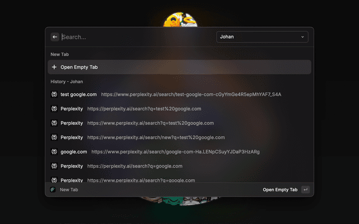Image resolution: width=359 pixels, height=224 pixels.
Task: Click the Perplexity icon beside test google.com entry
Action: (x=54, y=94)
